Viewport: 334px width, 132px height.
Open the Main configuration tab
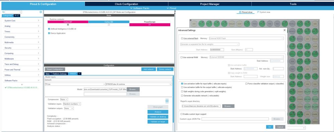pyautogui.click(x=47, y=74)
